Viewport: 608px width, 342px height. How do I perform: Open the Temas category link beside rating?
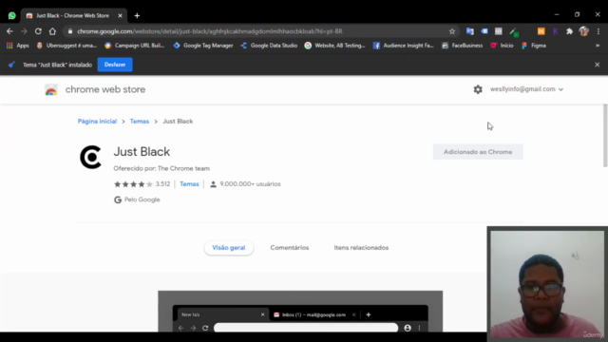189,184
